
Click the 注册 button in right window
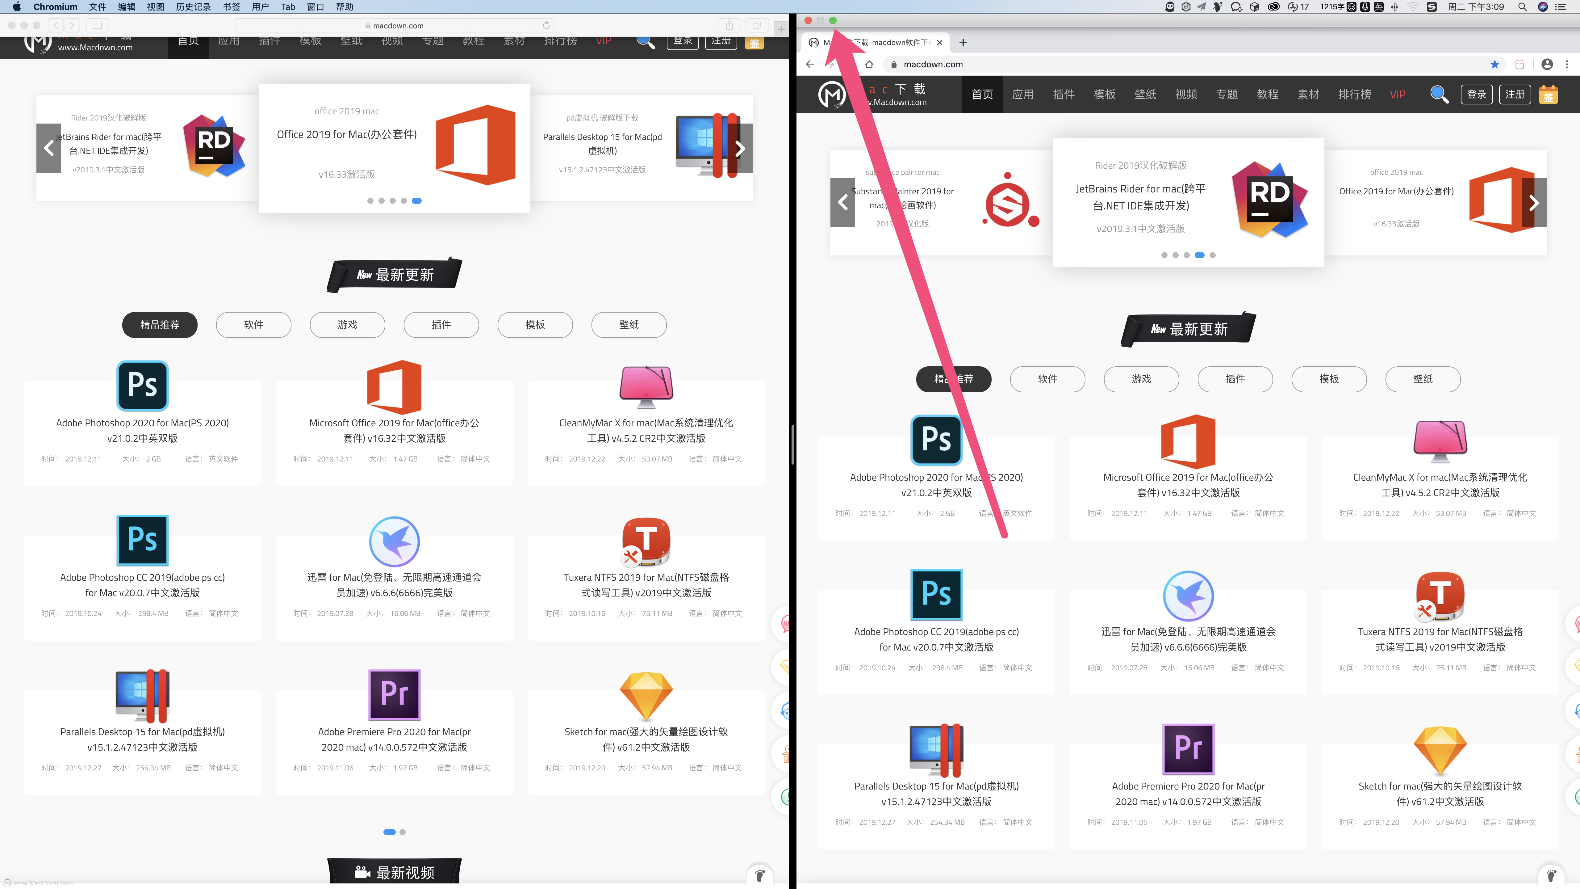(1514, 95)
